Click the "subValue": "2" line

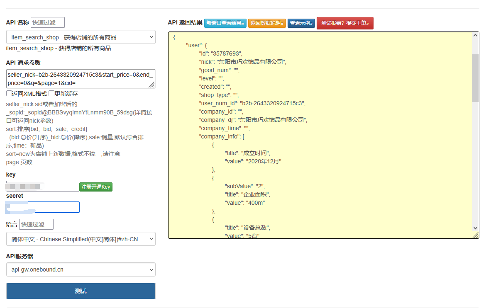tap(245, 186)
